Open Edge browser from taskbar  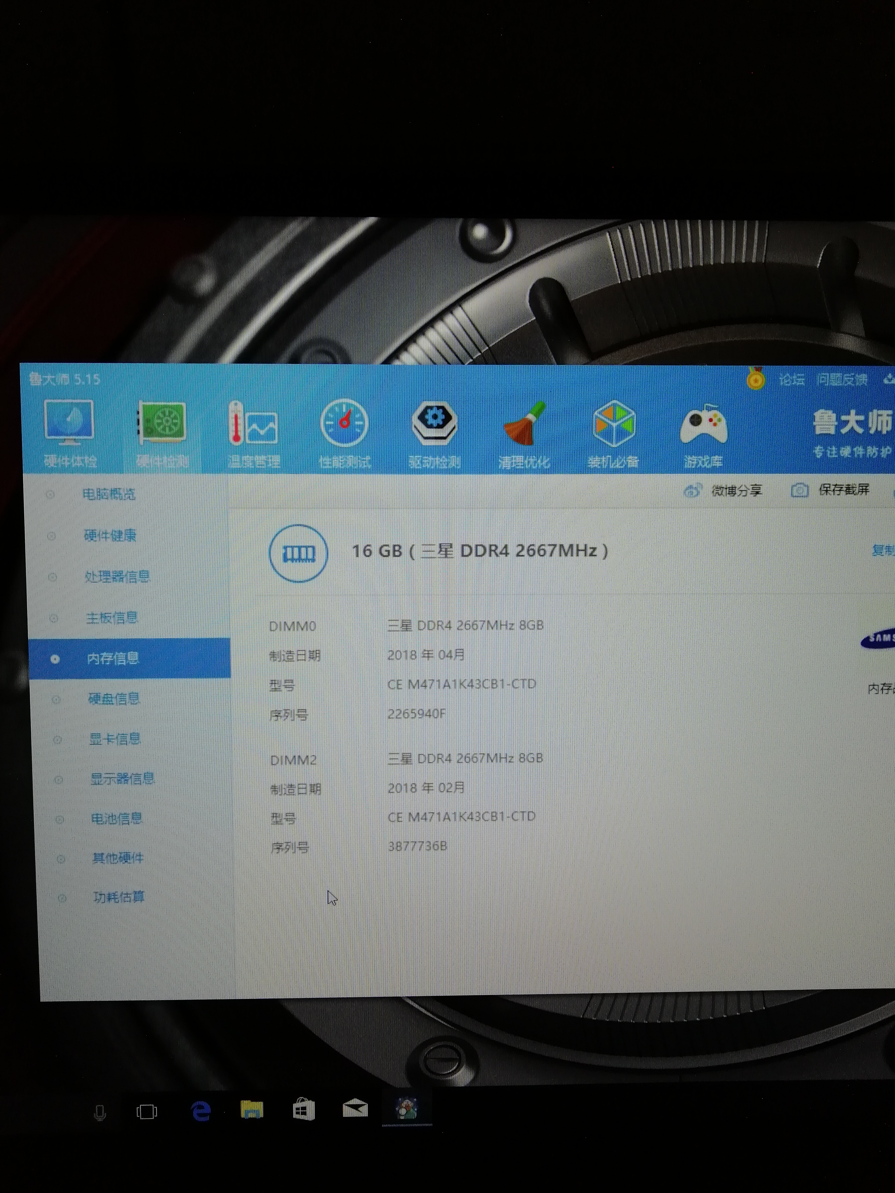[201, 1112]
